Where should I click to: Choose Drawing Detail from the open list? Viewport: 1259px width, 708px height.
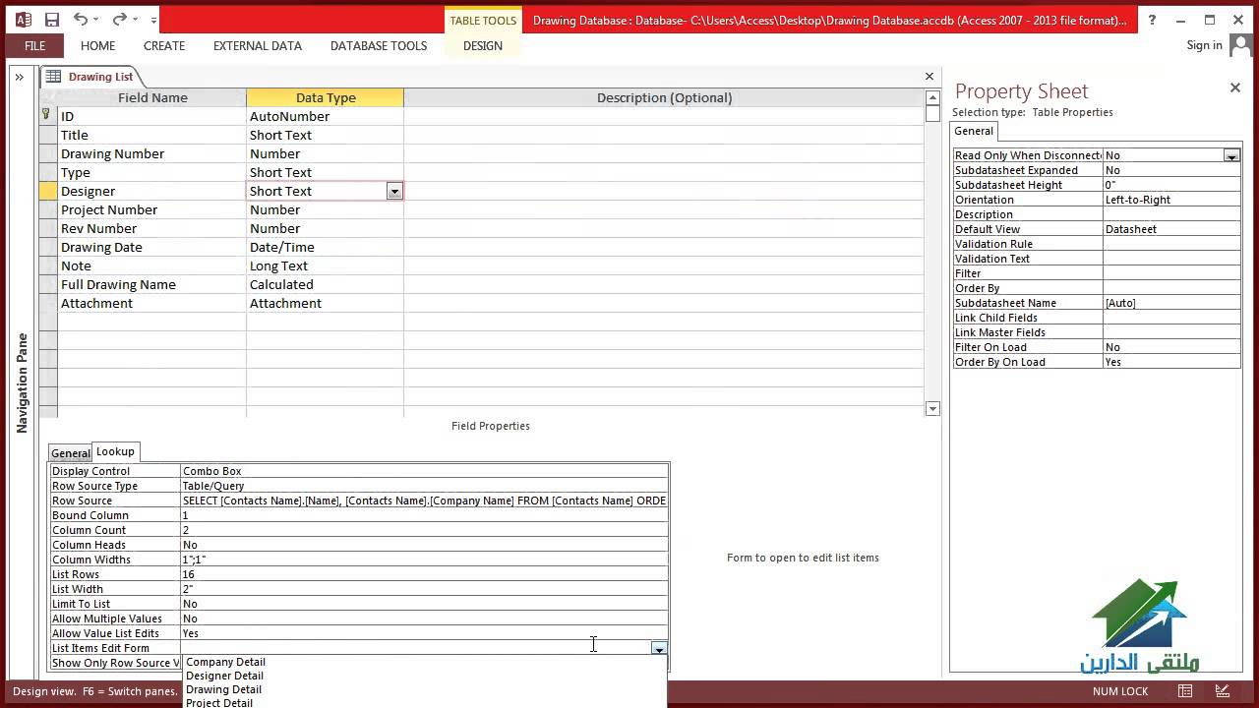click(x=223, y=689)
